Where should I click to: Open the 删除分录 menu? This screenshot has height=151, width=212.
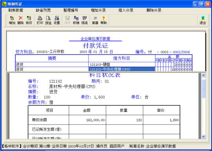pos(154,10)
